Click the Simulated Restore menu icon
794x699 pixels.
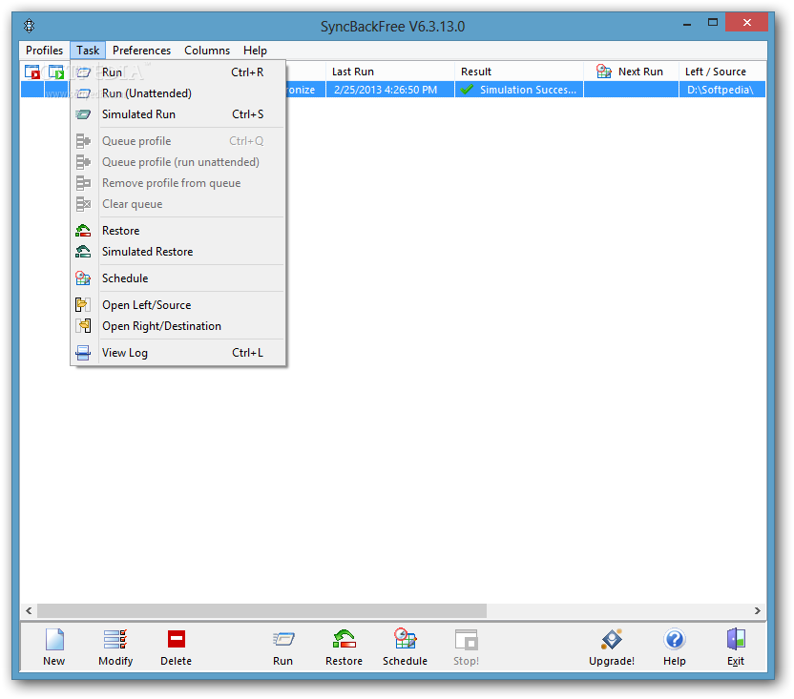83,252
